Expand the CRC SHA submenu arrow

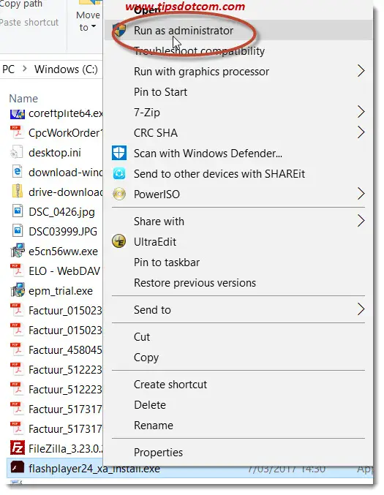(361, 132)
